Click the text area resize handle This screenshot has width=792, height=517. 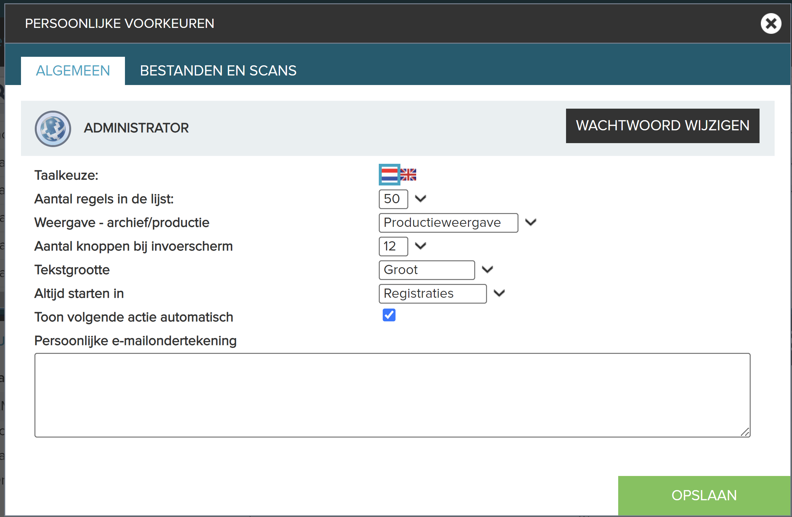click(745, 432)
